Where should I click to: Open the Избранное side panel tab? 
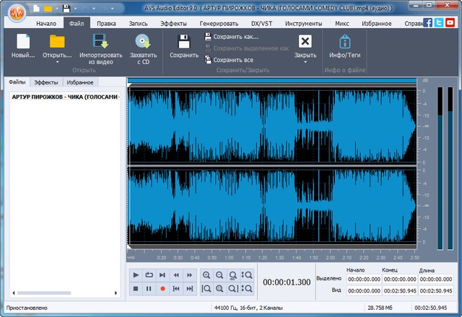click(x=80, y=83)
